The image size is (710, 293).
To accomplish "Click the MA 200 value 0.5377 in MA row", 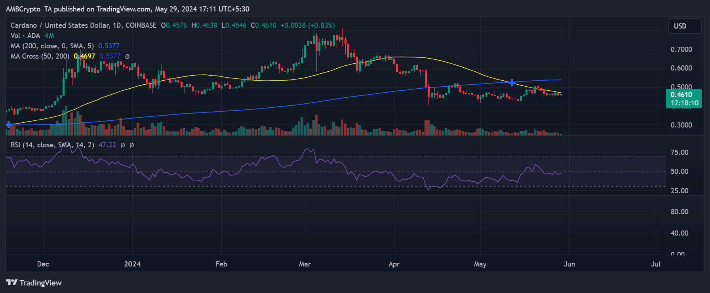I will (108, 46).
